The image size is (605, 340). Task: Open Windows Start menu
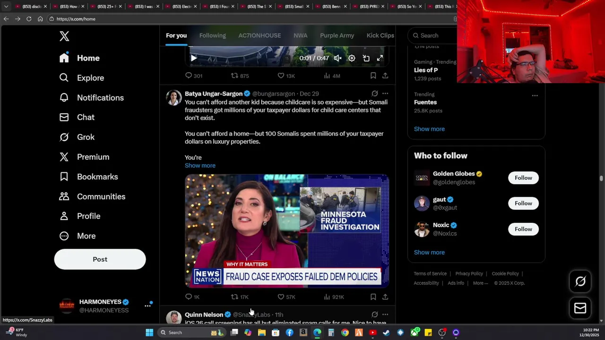click(149, 332)
